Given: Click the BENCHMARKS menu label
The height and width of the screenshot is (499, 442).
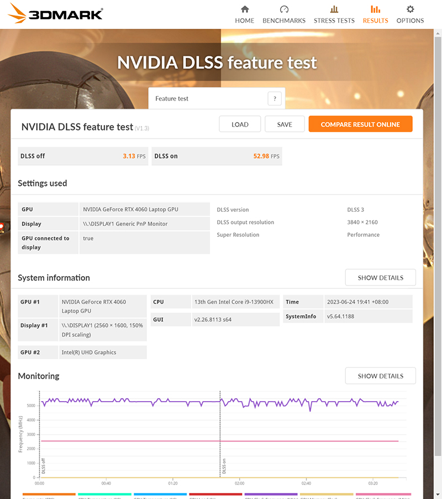Looking at the screenshot, I should pyautogui.click(x=284, y=20).
